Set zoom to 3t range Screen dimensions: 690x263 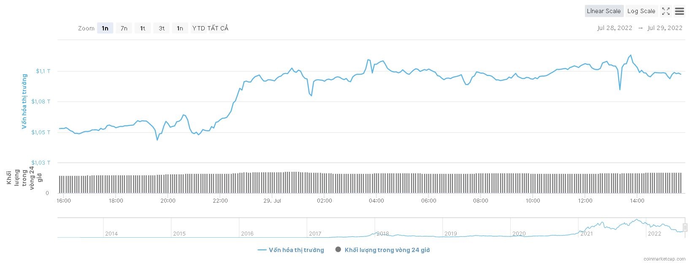[162, 28]
